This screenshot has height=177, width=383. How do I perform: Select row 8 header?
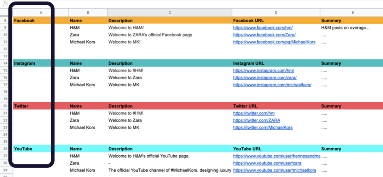(x=5, y=21)
